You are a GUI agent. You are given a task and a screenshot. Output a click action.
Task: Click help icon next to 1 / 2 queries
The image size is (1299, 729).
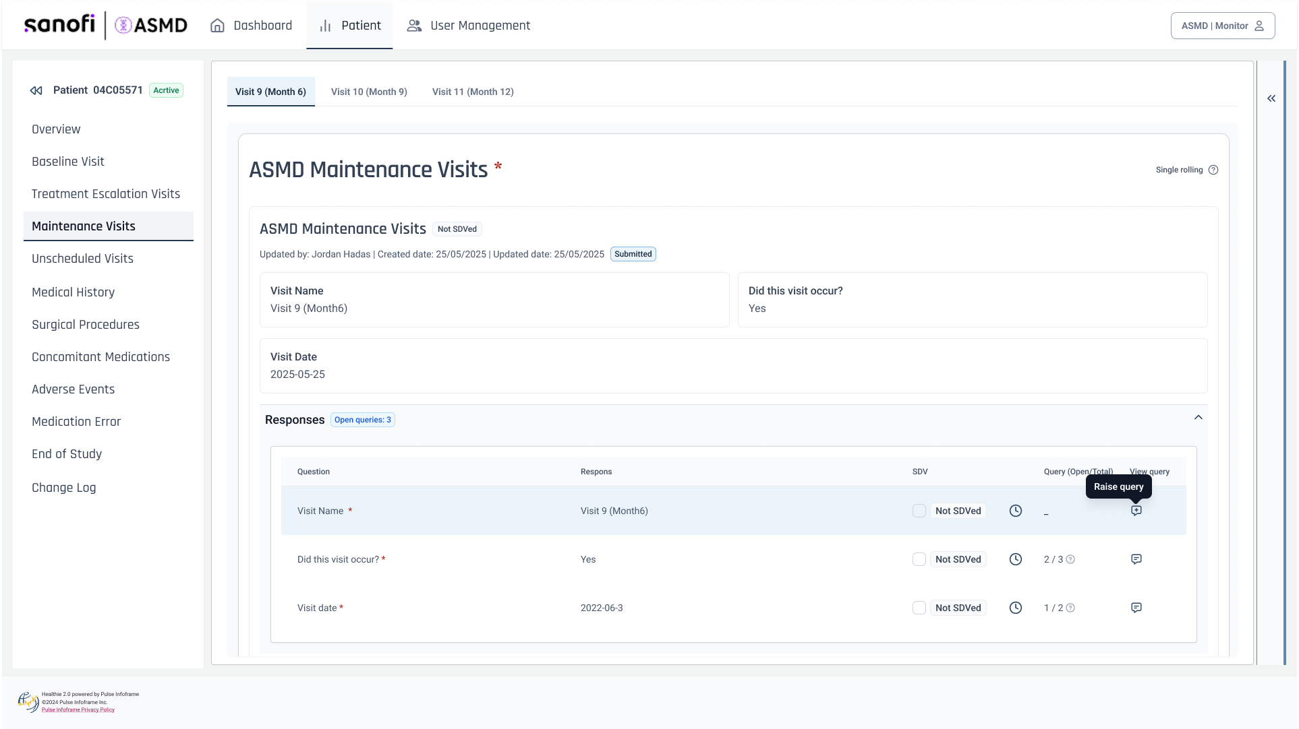1070,608
